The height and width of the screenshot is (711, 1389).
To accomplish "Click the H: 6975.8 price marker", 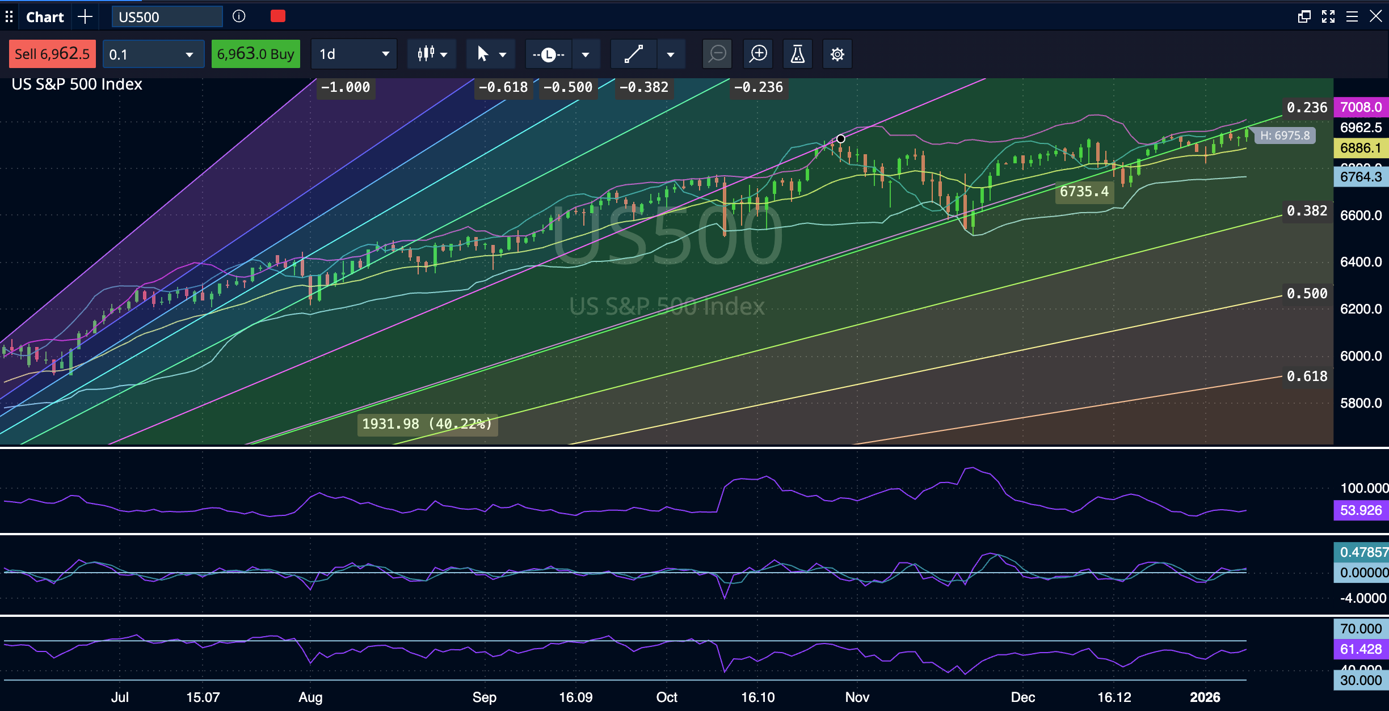I will 1285,136.
